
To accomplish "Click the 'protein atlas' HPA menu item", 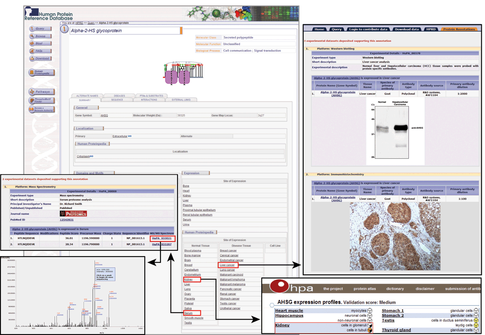I will (x=365, y=289).
